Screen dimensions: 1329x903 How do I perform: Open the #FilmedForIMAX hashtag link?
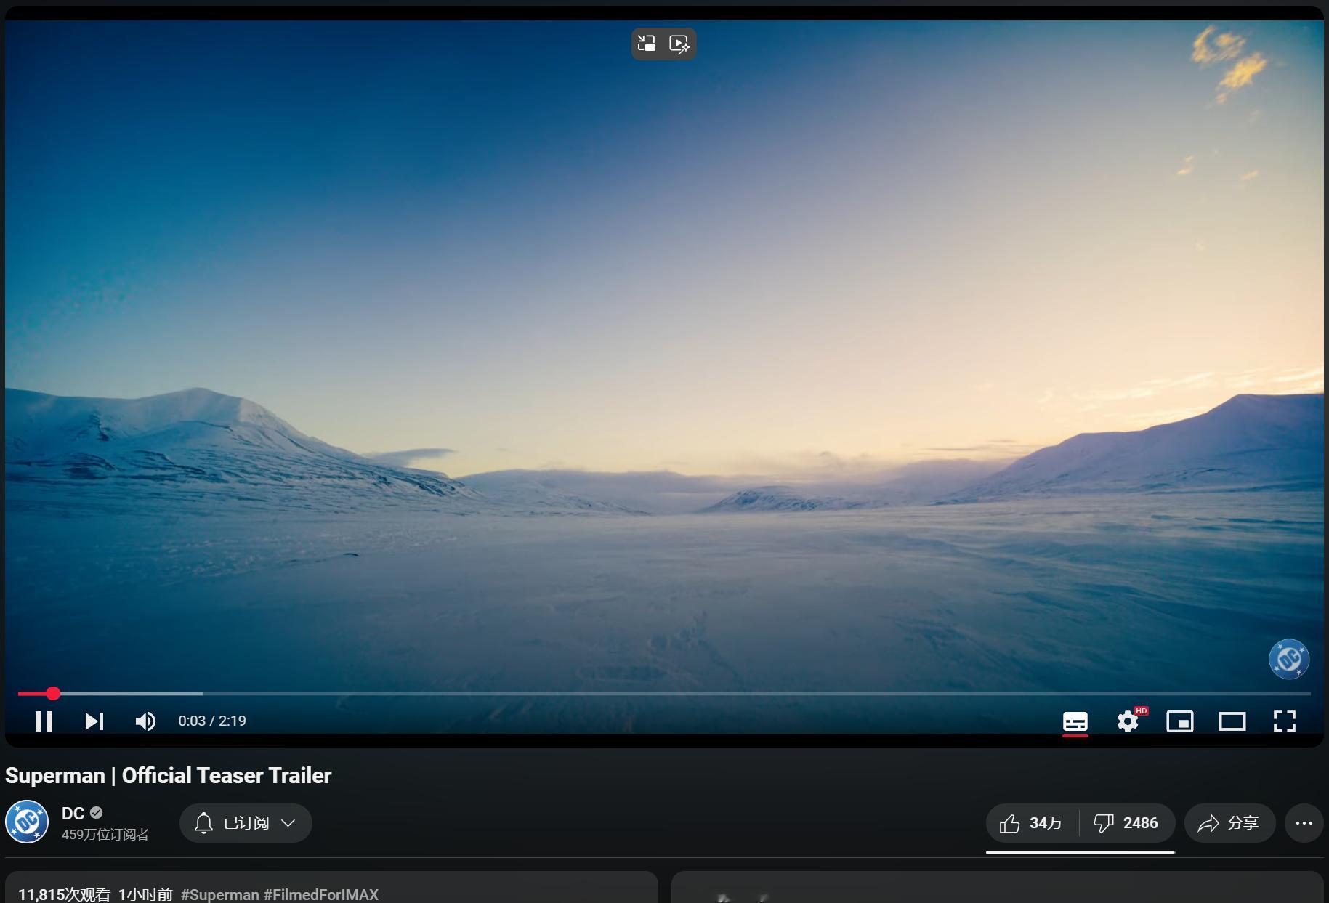coord(321,894)
